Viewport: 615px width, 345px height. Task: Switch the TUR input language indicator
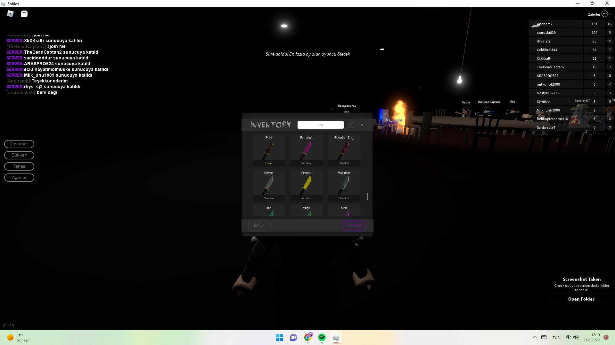(x=556, y=338)
